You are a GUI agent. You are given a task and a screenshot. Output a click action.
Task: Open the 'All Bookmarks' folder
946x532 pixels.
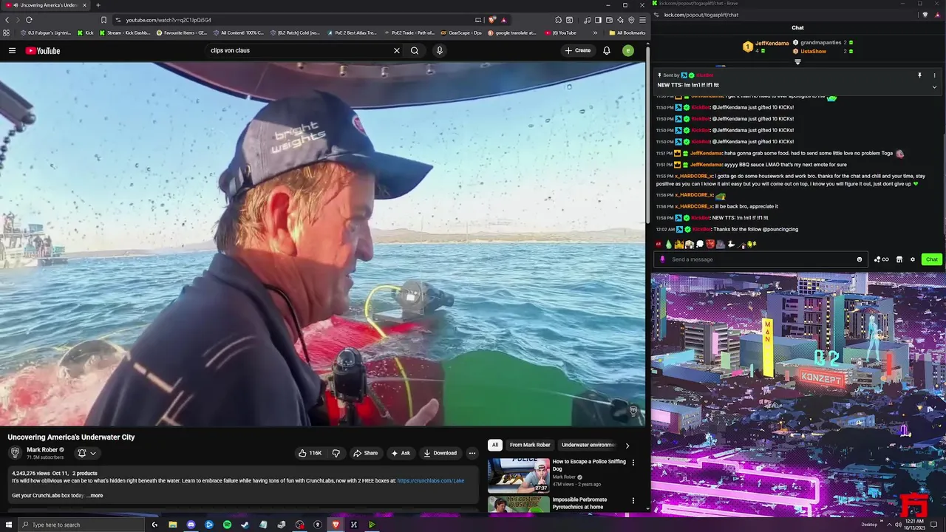pos(627,33)
